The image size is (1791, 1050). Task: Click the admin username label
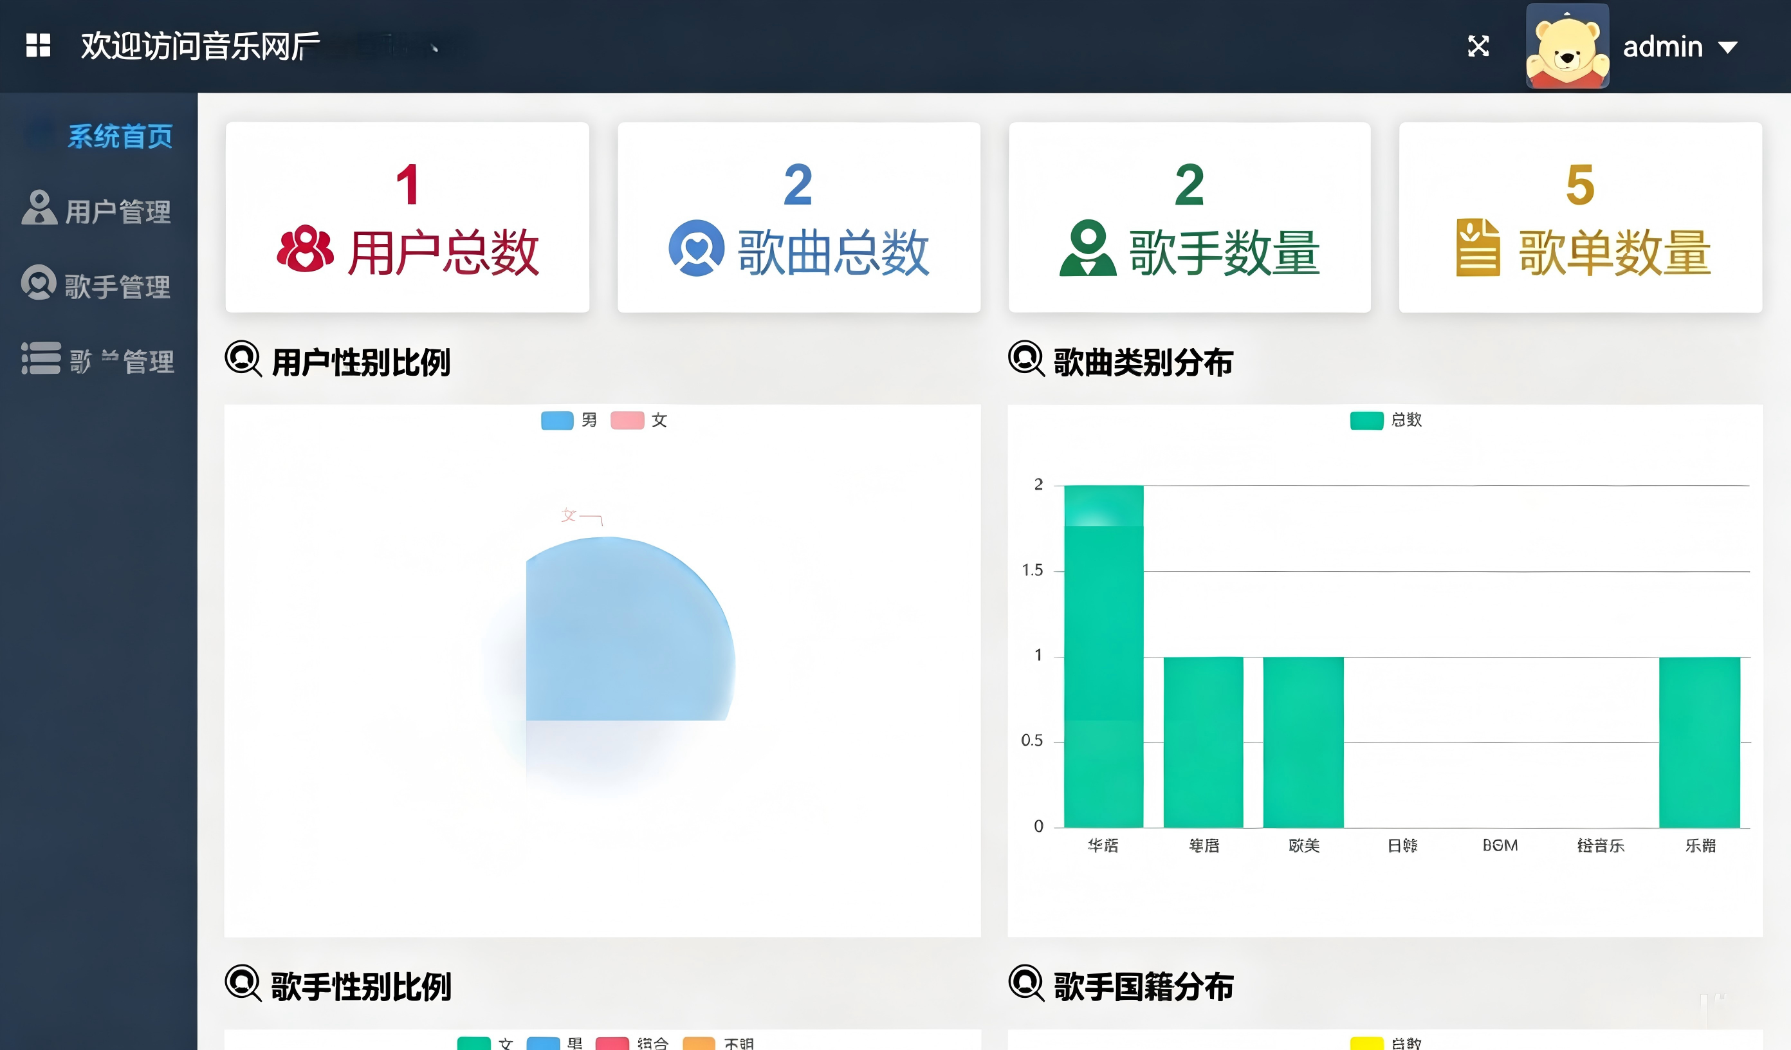click(x=1662, y=47)
